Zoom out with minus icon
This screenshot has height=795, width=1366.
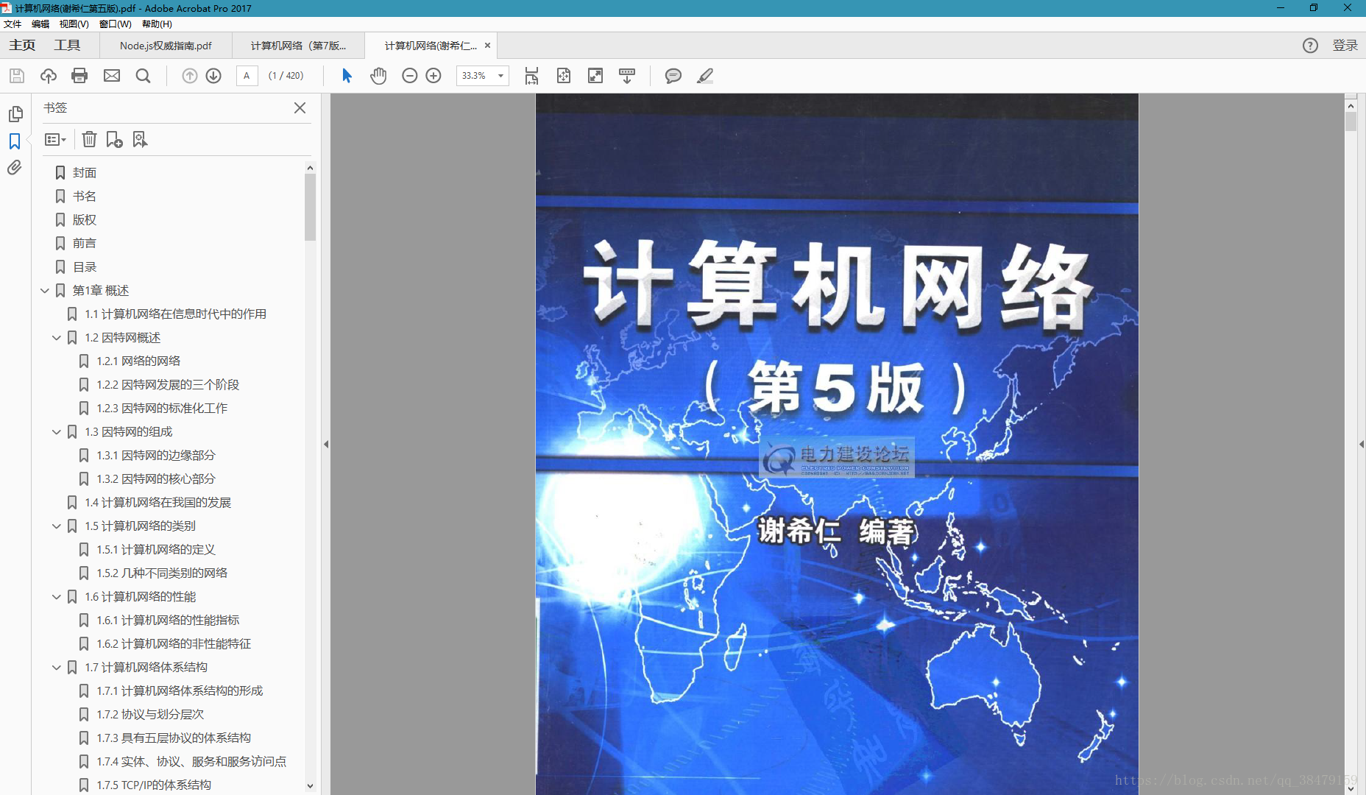(x=410, y=76)
